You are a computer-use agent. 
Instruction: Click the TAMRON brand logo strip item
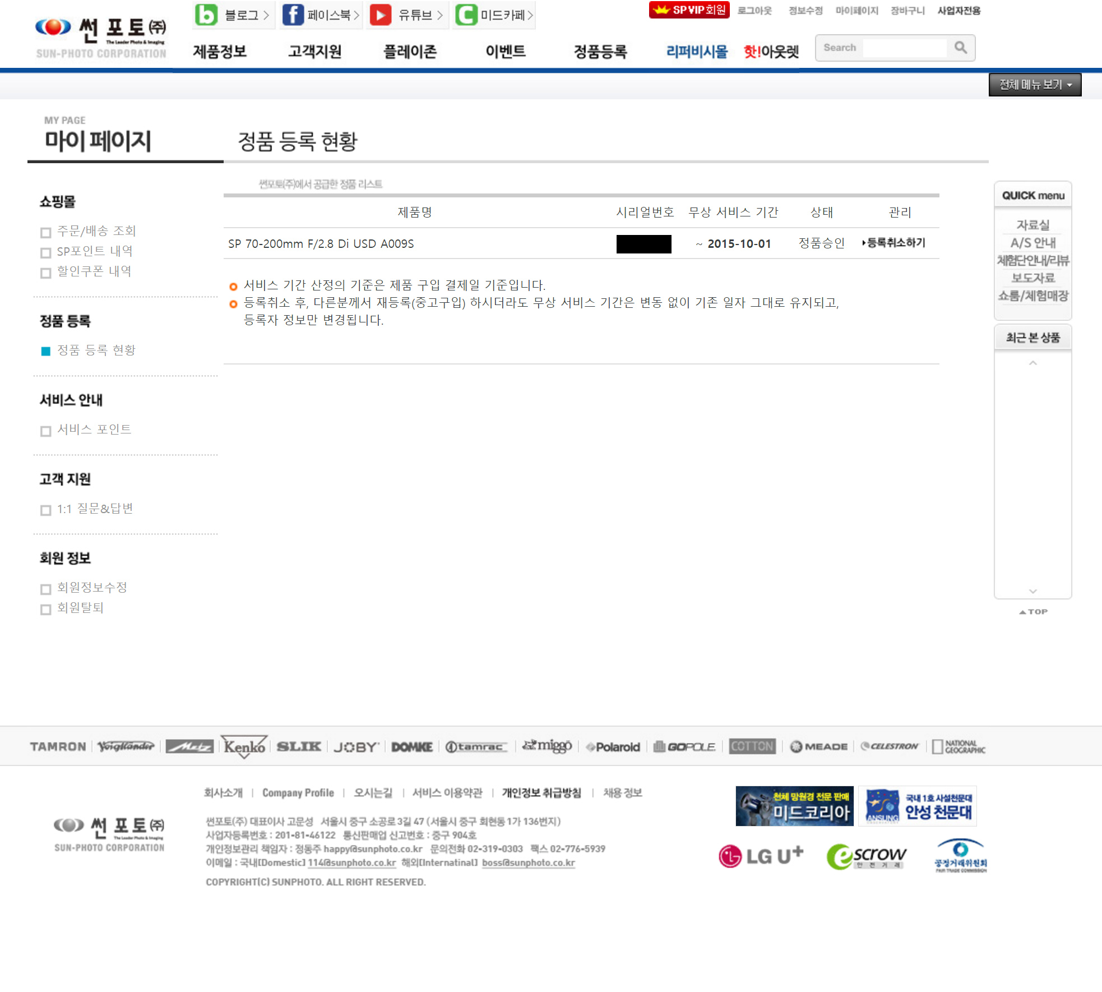click(x=58, y=746)
